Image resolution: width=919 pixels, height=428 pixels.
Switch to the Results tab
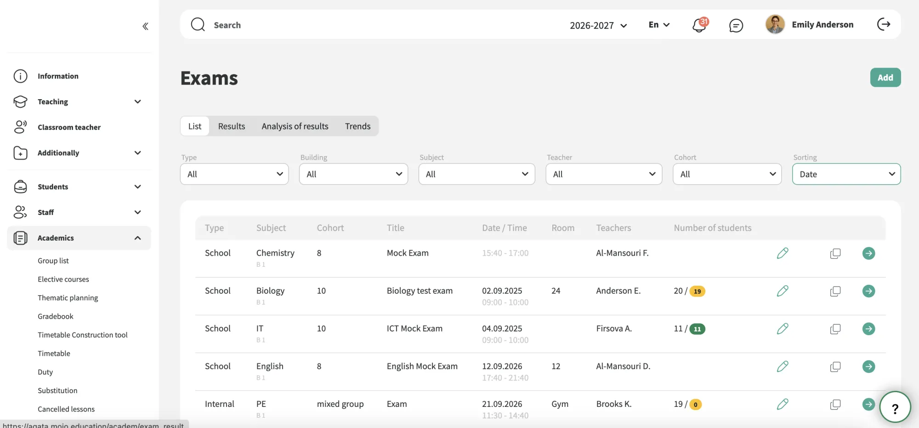pyautogui.click(x=232, y=126)
